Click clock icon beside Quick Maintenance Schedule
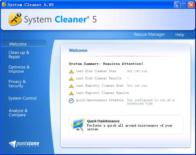This screenshot has width=196, height=155. [71, 101]
